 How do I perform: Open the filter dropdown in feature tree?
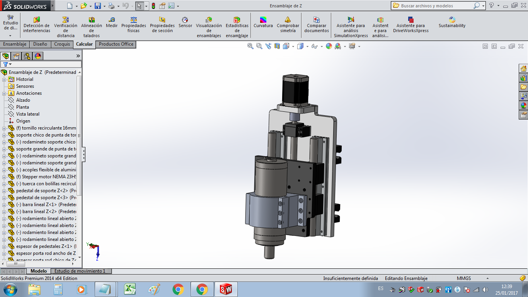point(7,64)
